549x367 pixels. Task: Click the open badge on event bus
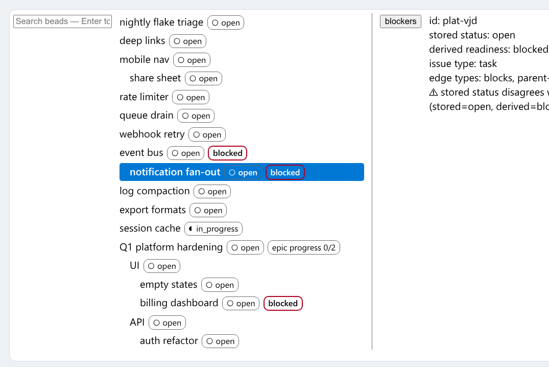(185, 153)
